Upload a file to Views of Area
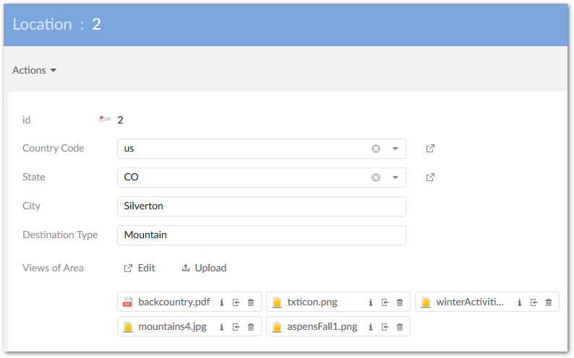The image size is (574, 358). click(204, 268)
